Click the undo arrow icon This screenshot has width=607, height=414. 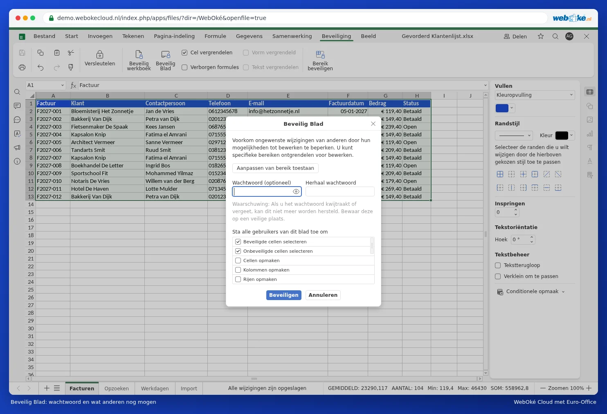point(40,67)
